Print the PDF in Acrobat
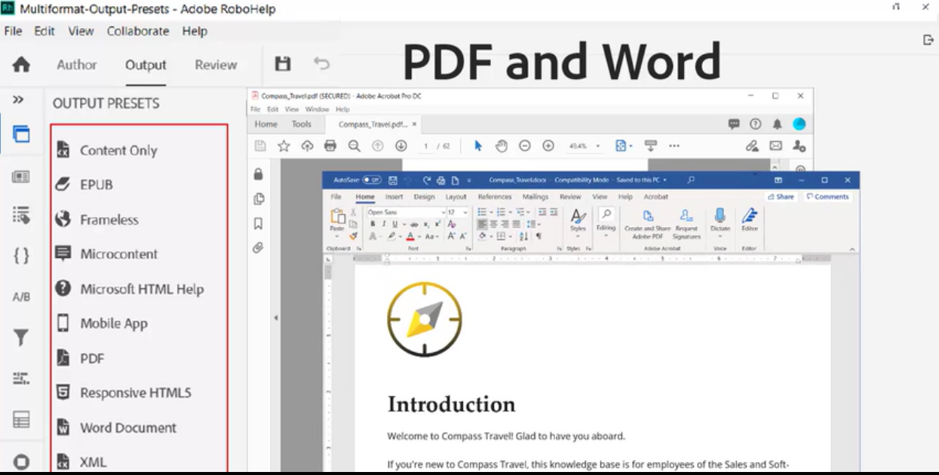 coord(330,146)
